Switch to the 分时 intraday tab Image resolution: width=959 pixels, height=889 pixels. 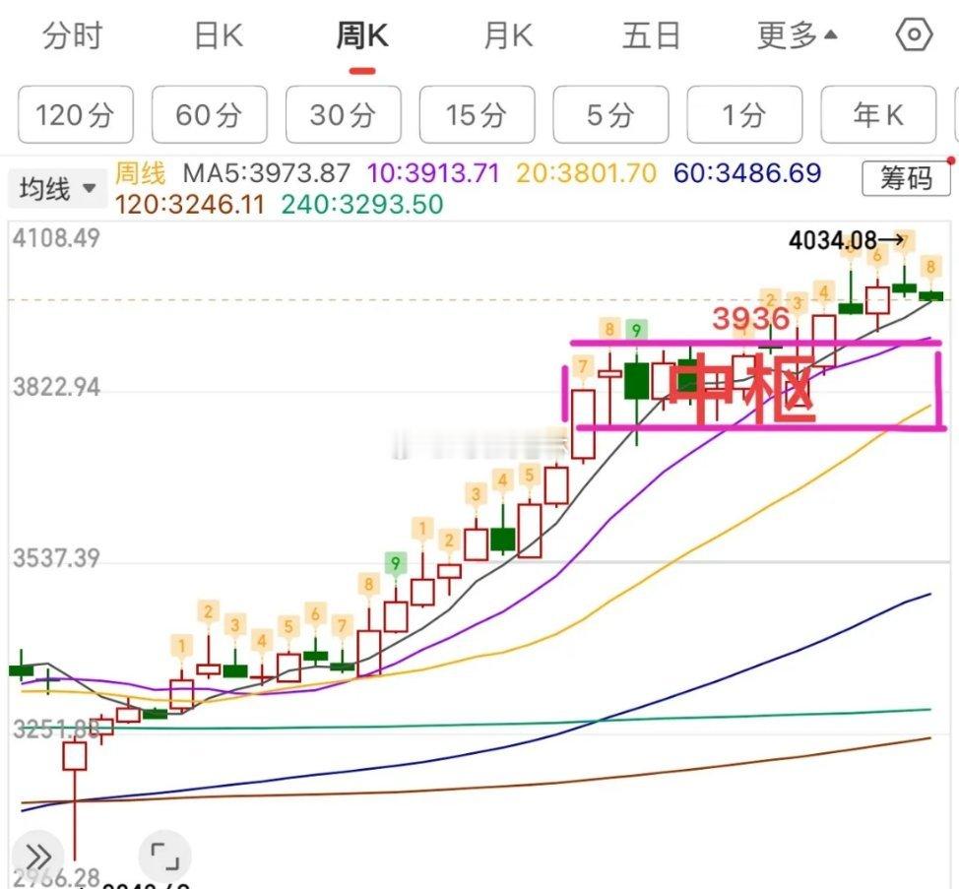coord(72,33)
